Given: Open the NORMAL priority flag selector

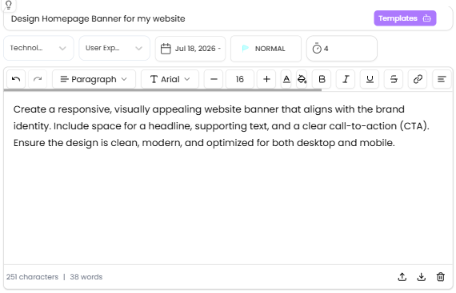Looking at the screenshot, I should click(266, 49).
